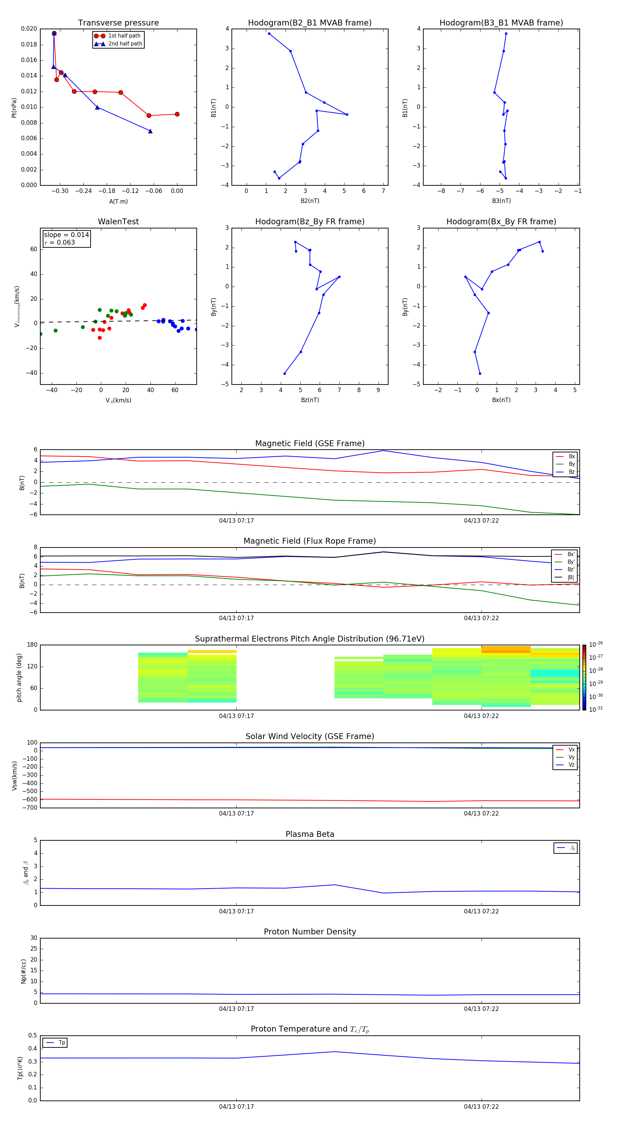Click the Bz legend entry in GSE plot
This screenshot has height=1137, width=620.
pos(565,472)
